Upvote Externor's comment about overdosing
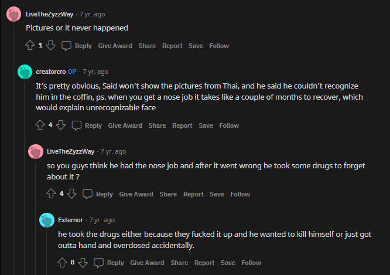This screenshot has width=390, height=275. coord(62,263)
